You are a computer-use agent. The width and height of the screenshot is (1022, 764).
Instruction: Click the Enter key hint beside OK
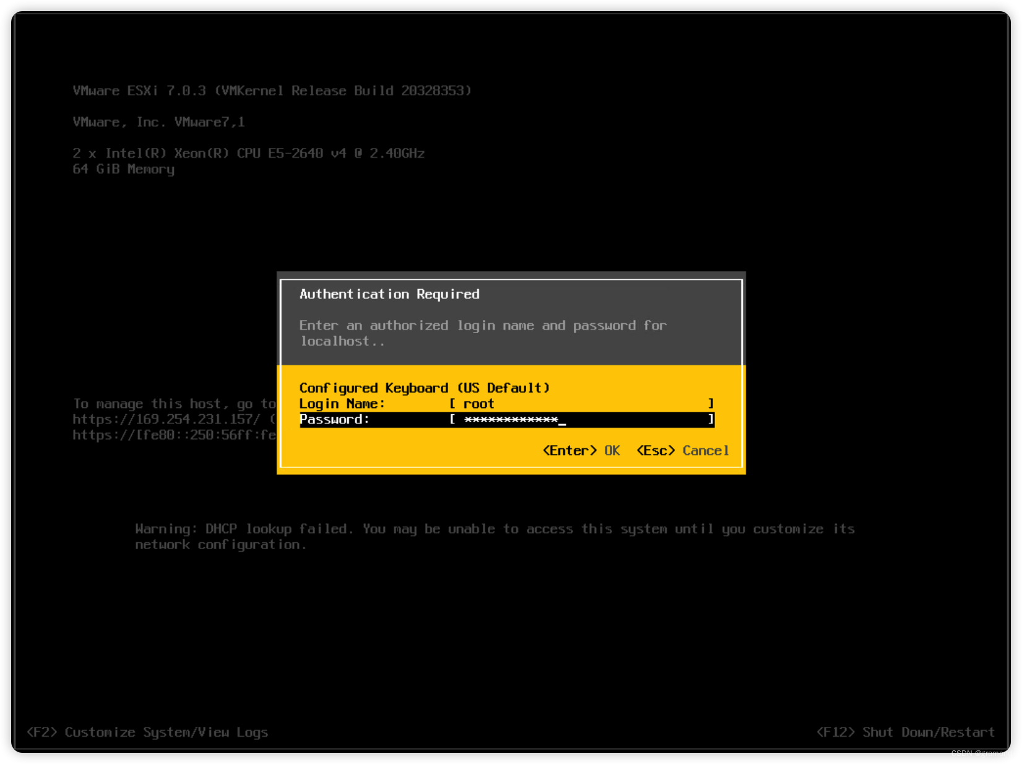[x=569, y=451]
